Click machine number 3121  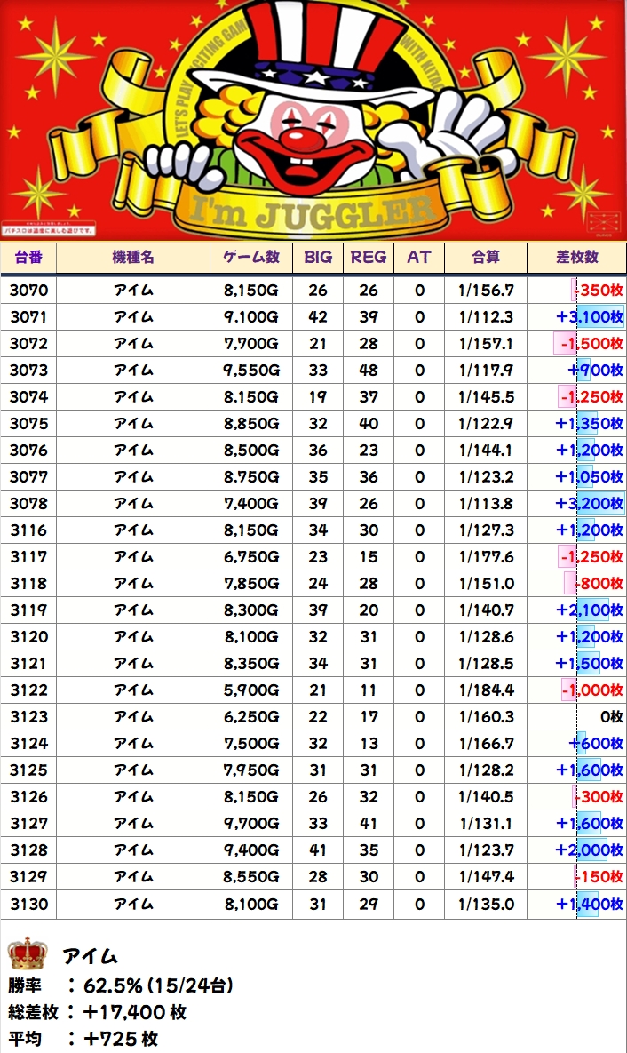tap(29, 664)
